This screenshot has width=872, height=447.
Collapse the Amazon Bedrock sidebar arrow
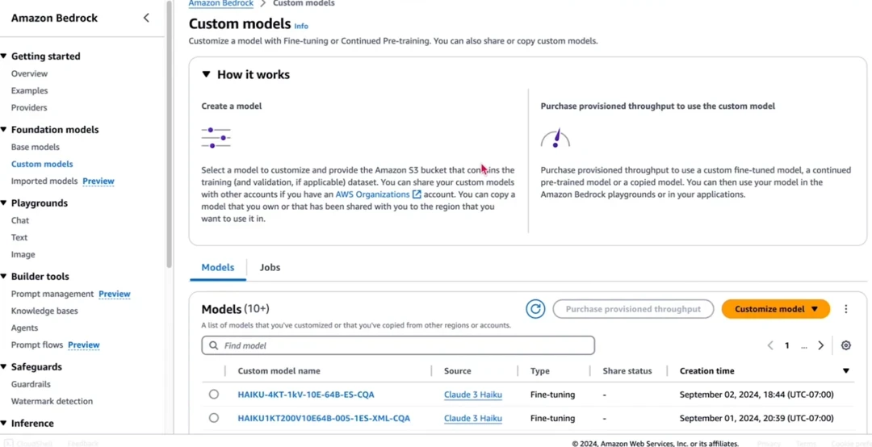tap(146, 18)
